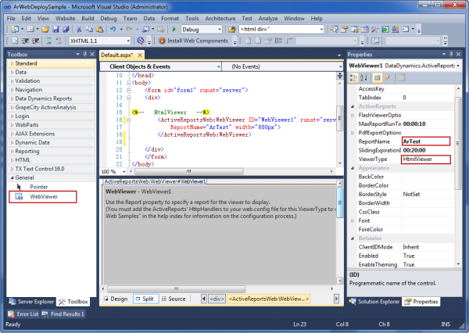The width and height of the screenshot is (469, 333).
Task: Show the Properties grid page
Action: (x=378, y=78)
